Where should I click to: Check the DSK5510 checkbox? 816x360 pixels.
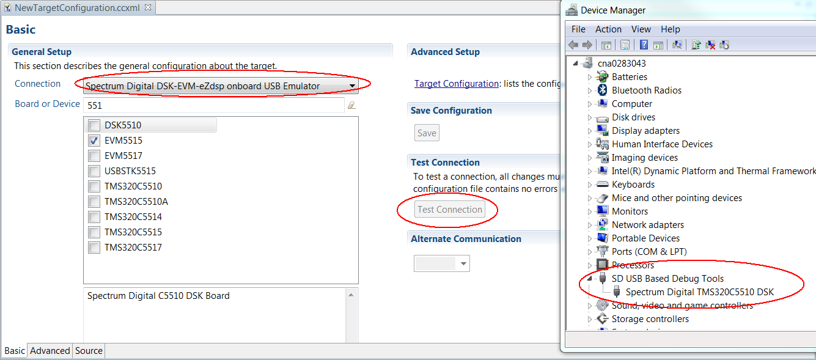point(94,125)
